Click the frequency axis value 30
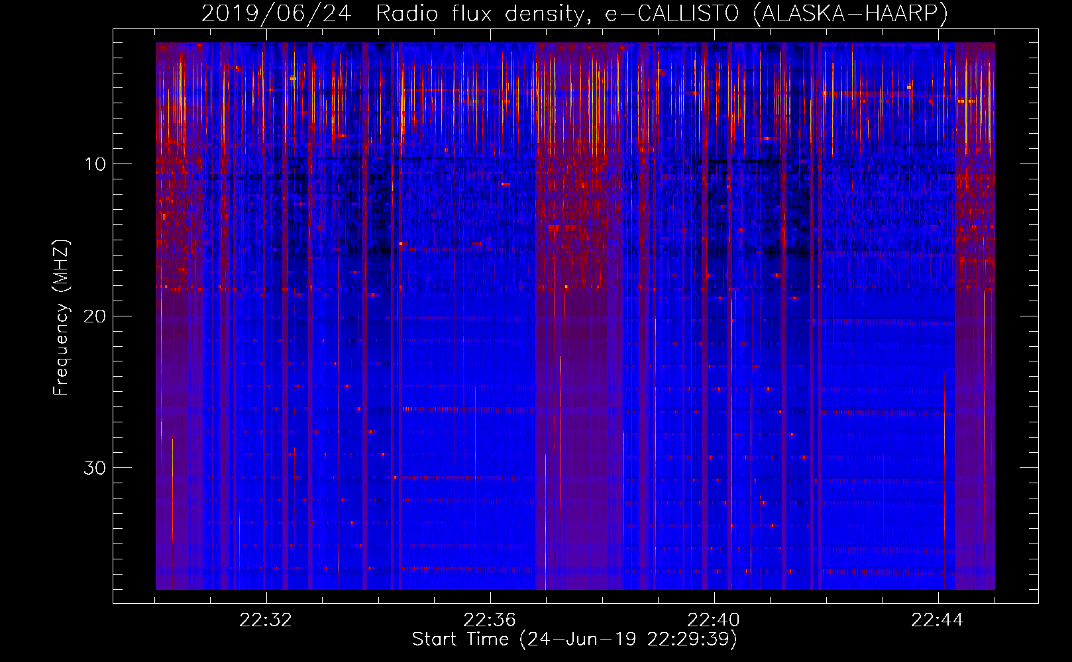 95,468
